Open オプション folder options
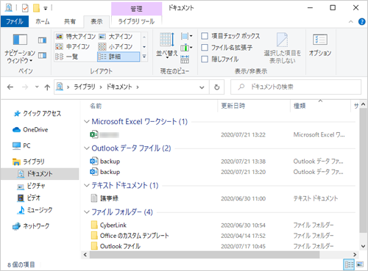368x271 pixels. click(320, 46)
